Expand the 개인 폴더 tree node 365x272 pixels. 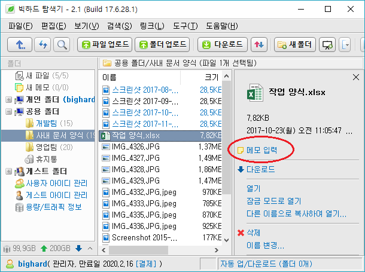(x=8, y=99)
